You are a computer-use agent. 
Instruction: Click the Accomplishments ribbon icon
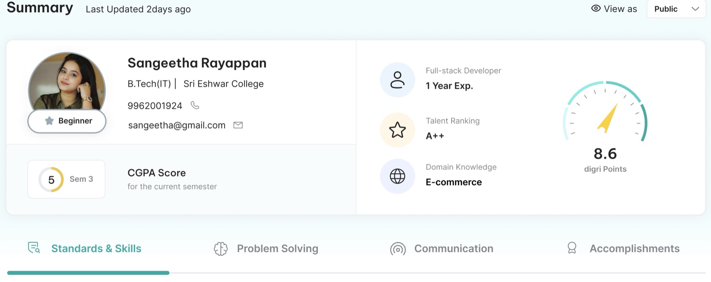[572, 248]
